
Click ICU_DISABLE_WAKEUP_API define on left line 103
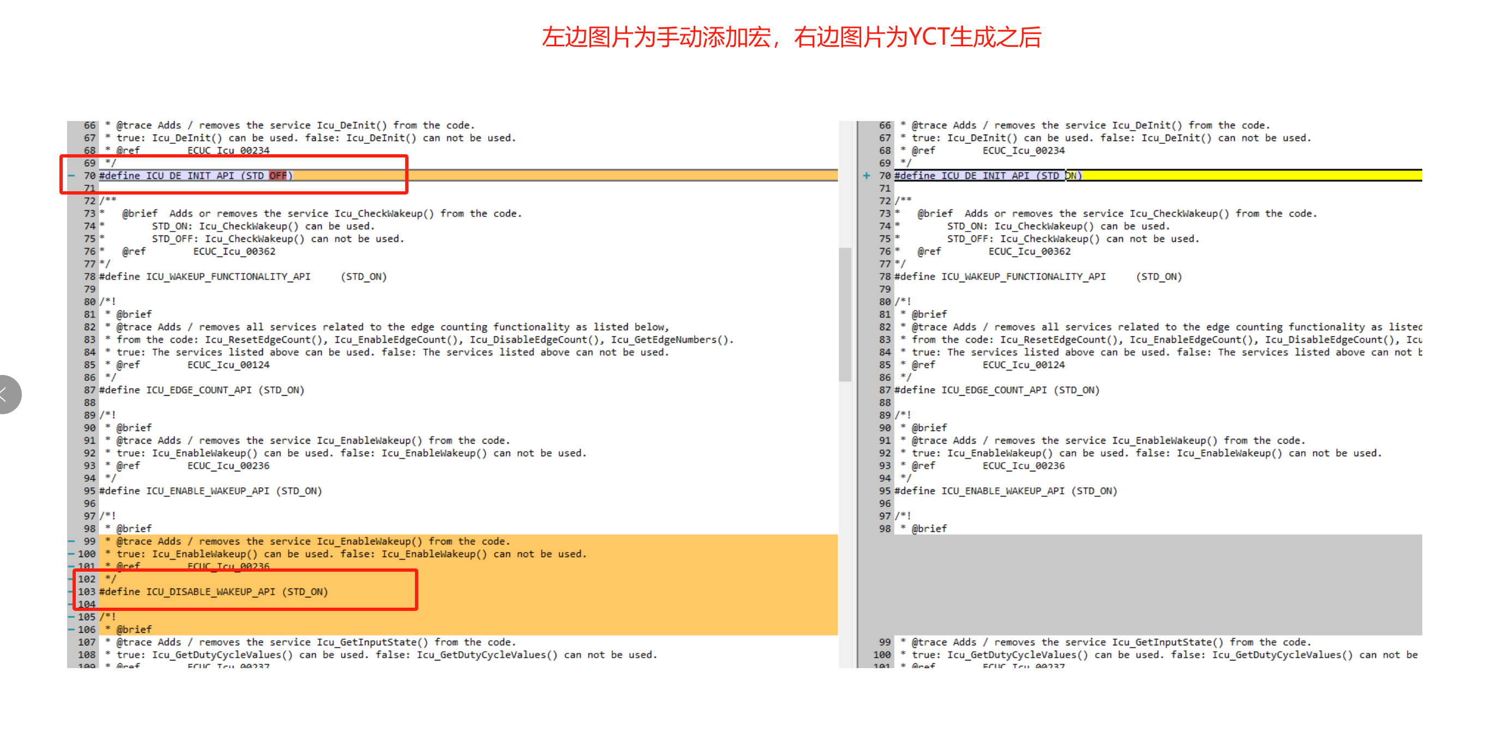tap(213, 591)
